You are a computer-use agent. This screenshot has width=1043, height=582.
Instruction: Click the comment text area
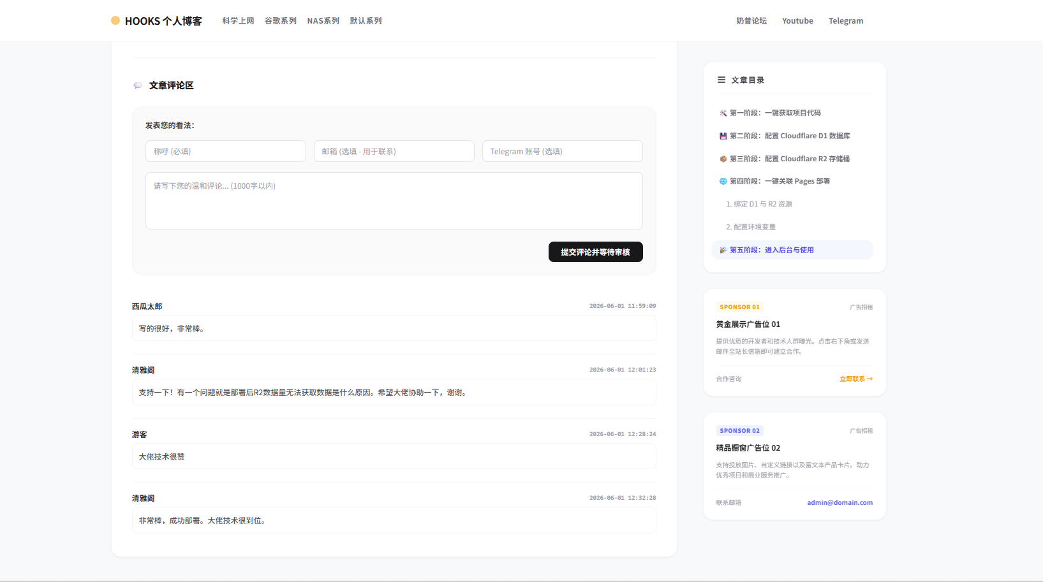point(394,201)
